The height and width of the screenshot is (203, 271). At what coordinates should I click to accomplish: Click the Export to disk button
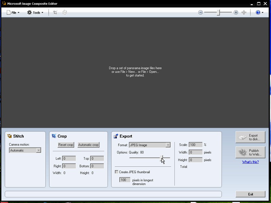tap(250, 137)
